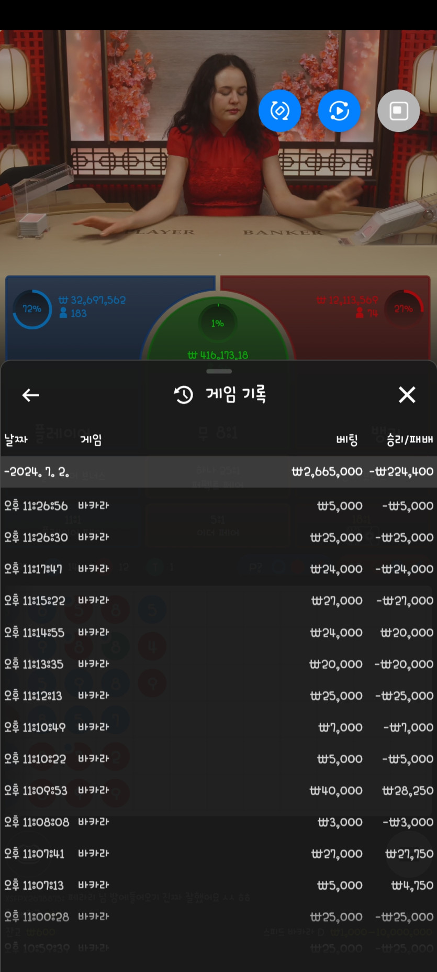Open the 오후 11:12:13 game record
The height and width of the screenshot is (972, 437).
click(x=219, y=695)
